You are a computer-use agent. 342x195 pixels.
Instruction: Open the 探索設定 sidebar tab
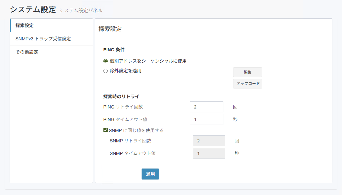coord(25,26)
